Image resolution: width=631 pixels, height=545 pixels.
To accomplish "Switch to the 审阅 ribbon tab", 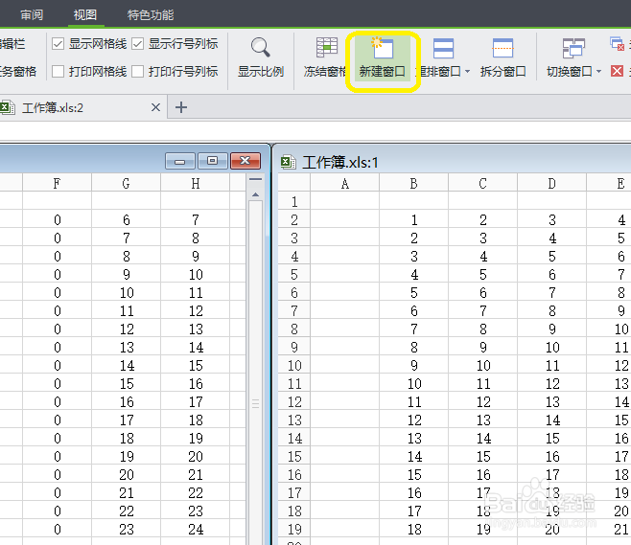I will 32,15.
